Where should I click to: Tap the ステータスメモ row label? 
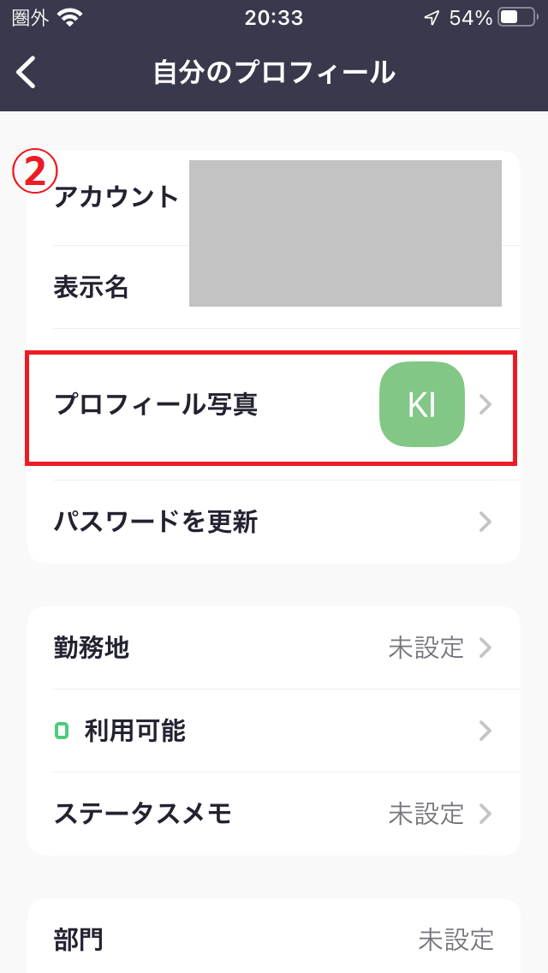click(x=143, y=813)
